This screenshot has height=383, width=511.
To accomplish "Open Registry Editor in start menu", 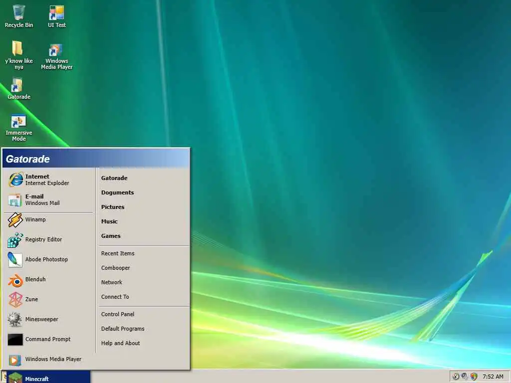I will coord(48,240).
